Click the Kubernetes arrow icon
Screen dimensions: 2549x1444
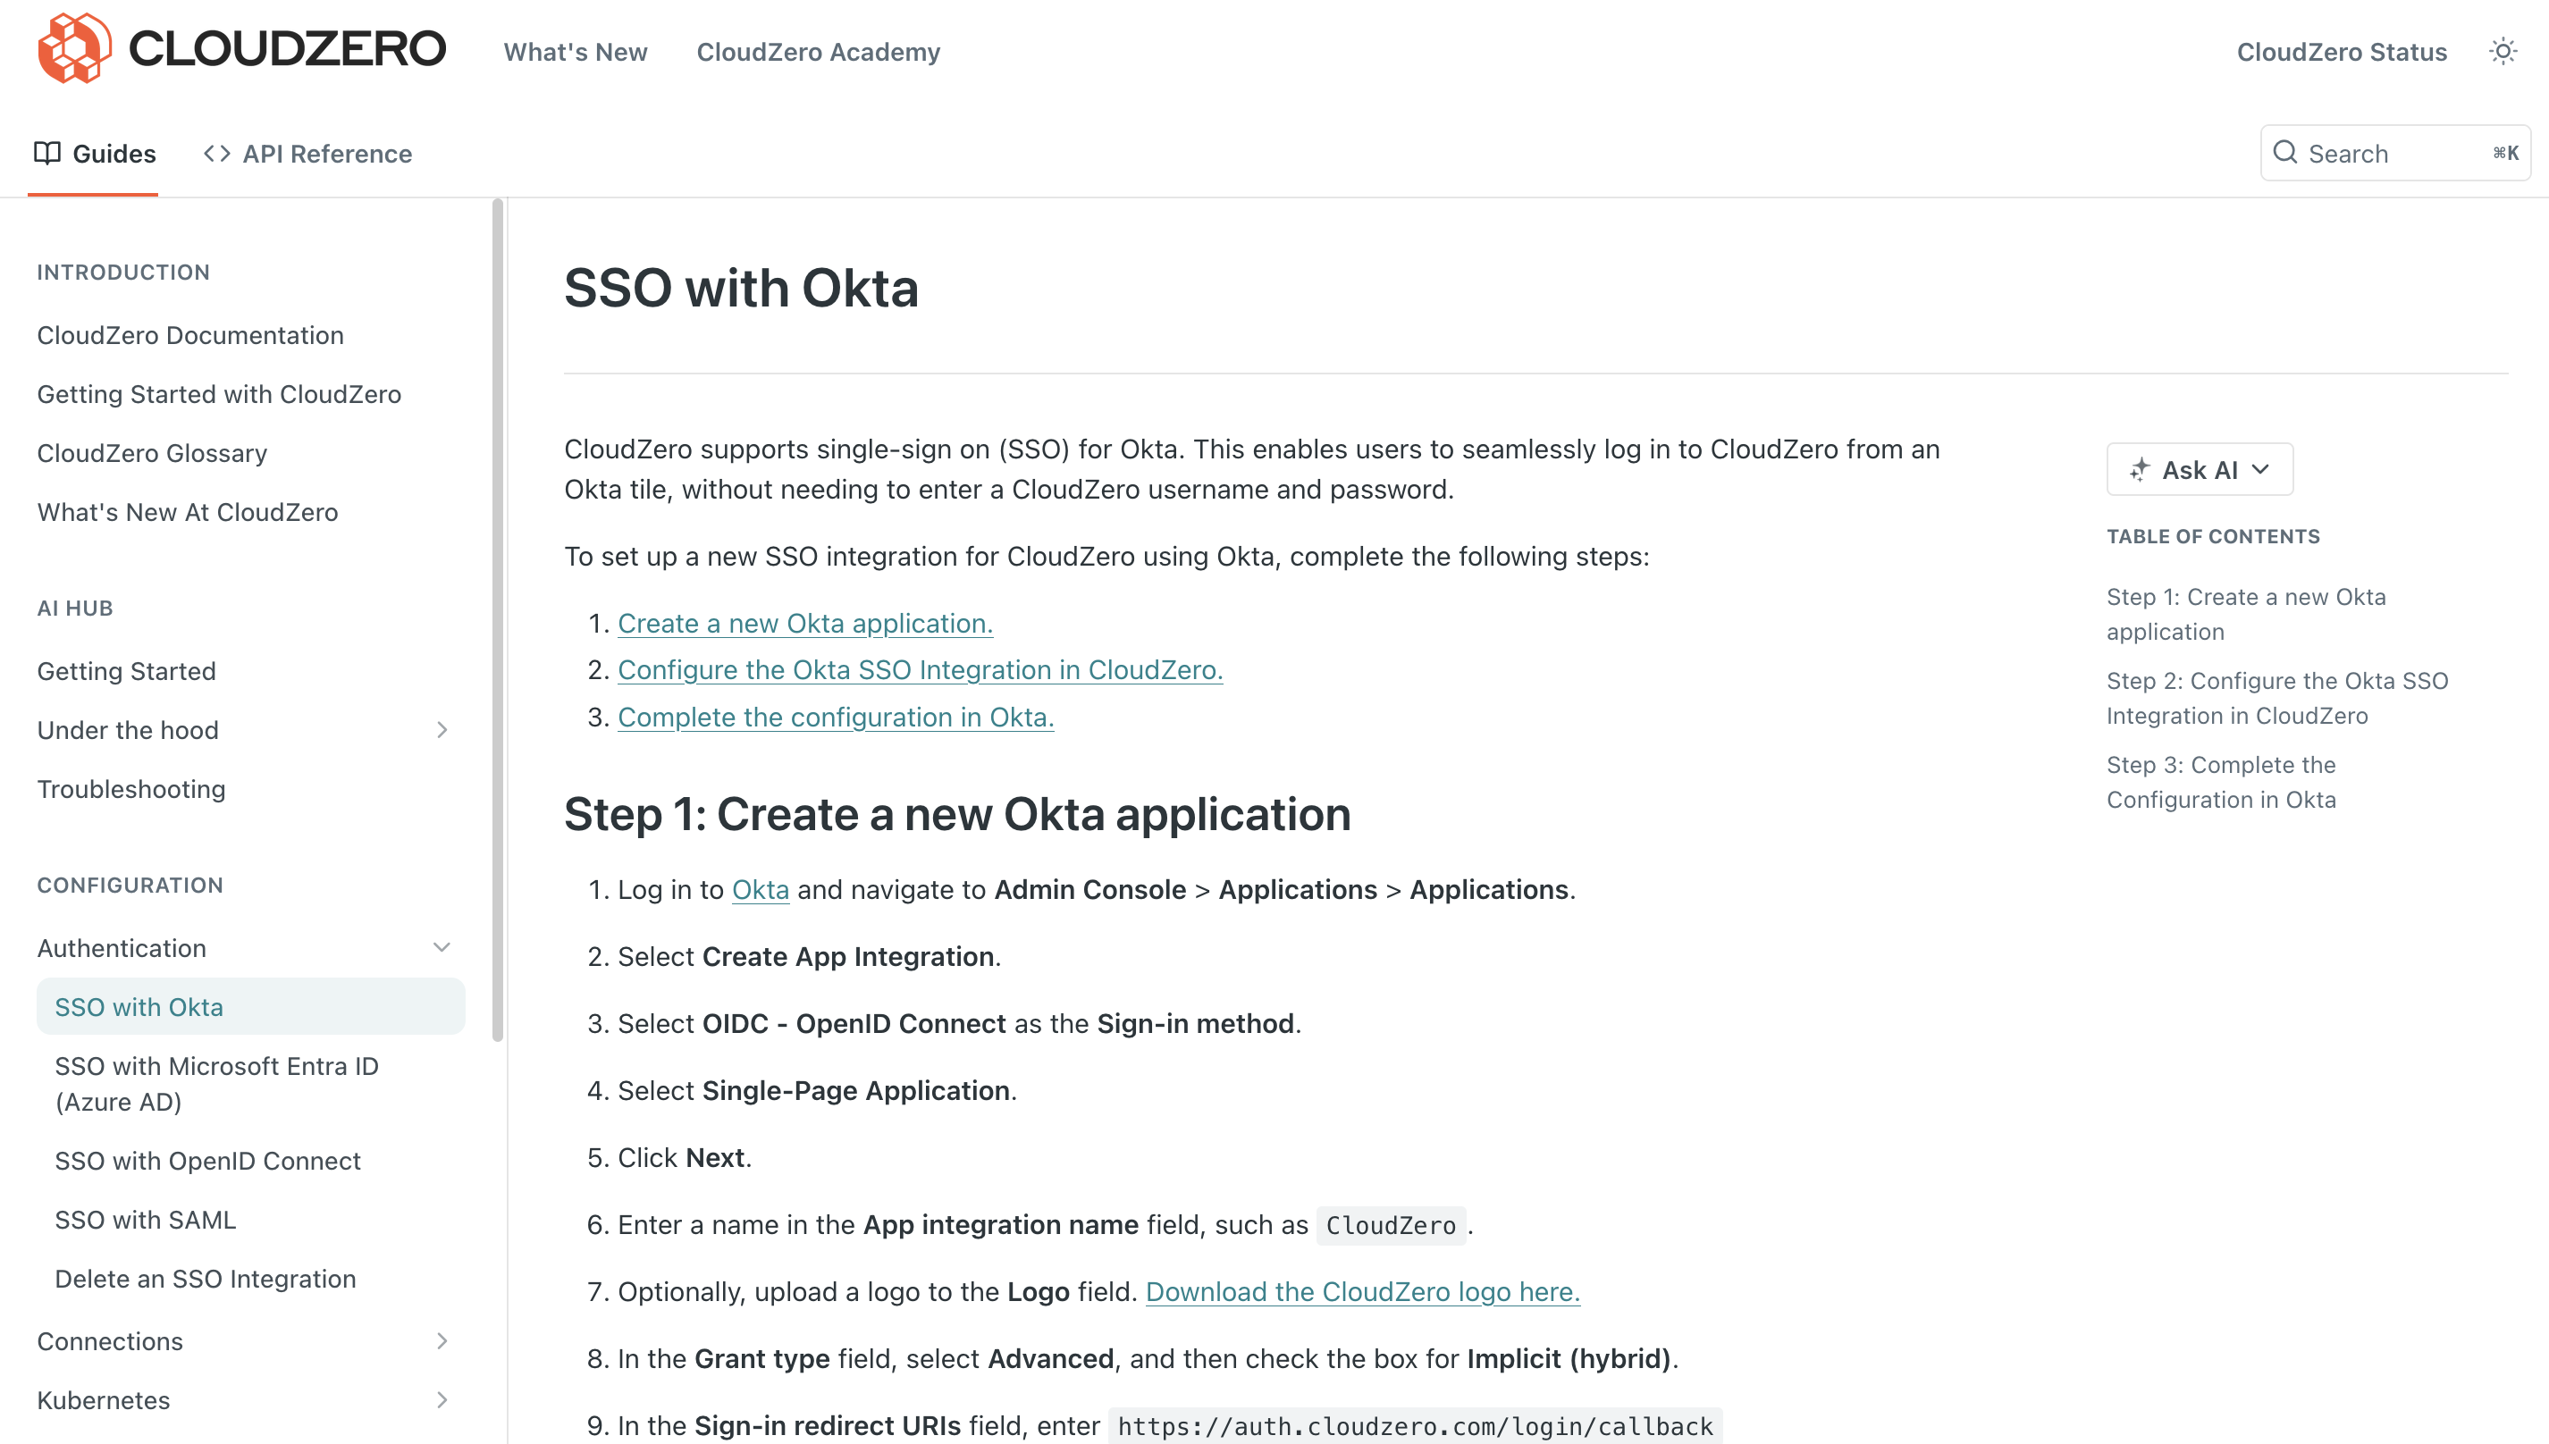click(x=442, y=1399)
